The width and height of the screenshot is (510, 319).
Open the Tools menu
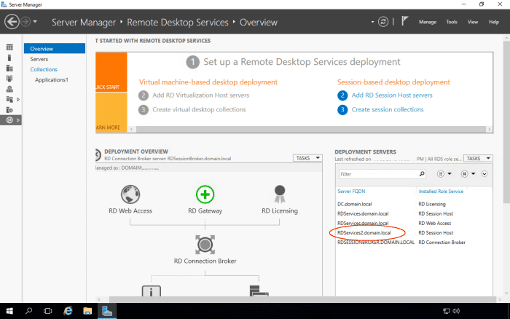[452, 22]
